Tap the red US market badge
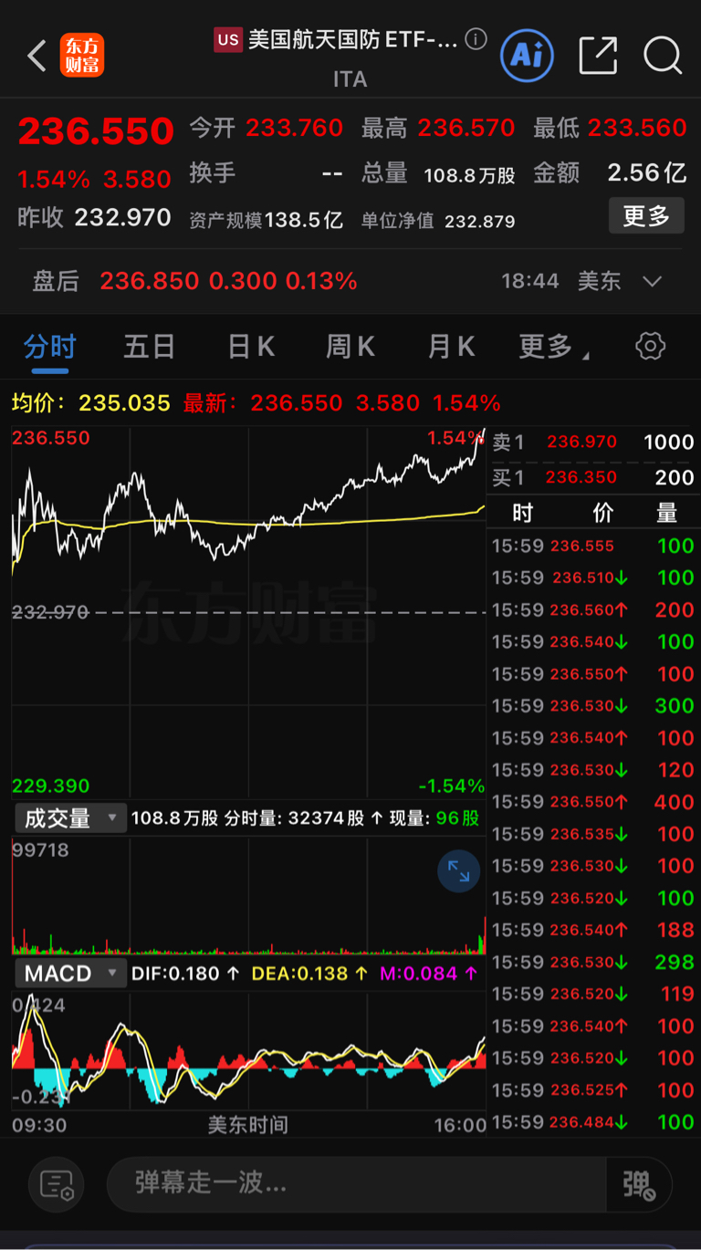 point(227,39)
